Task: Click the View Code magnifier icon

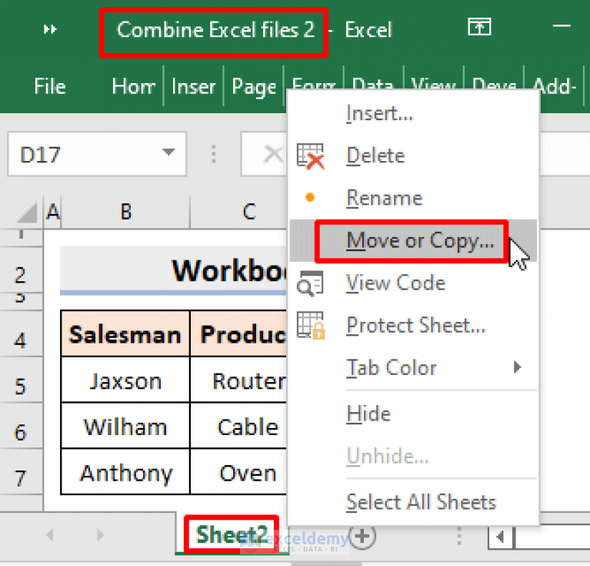Action: [311, 283]
